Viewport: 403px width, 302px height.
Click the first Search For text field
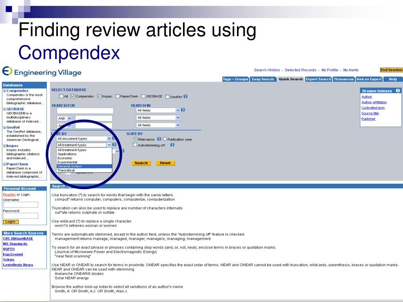click(85, 110)
